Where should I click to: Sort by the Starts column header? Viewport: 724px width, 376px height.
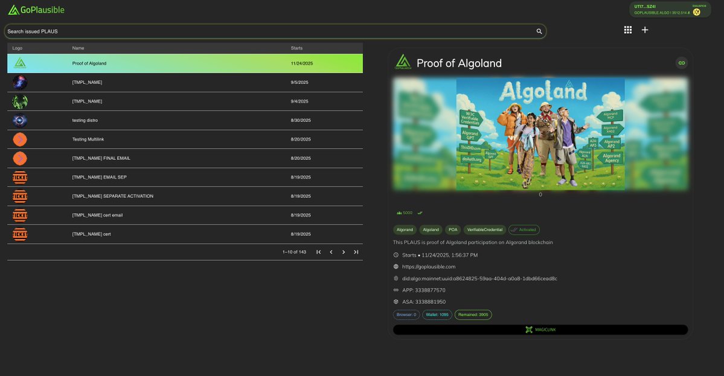pos(297,48)
